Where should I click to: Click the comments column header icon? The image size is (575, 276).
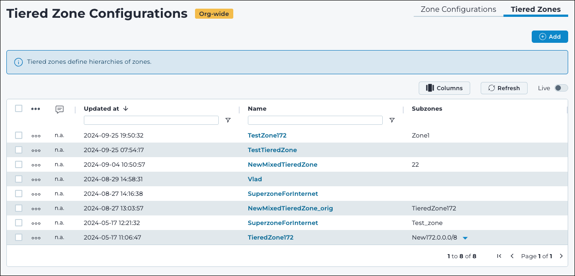59,109
